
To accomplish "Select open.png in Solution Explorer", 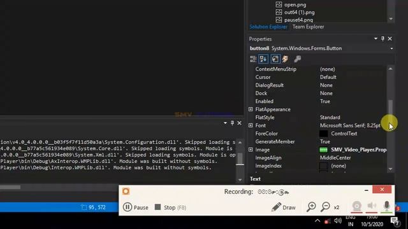I will (x=295, y=4).
